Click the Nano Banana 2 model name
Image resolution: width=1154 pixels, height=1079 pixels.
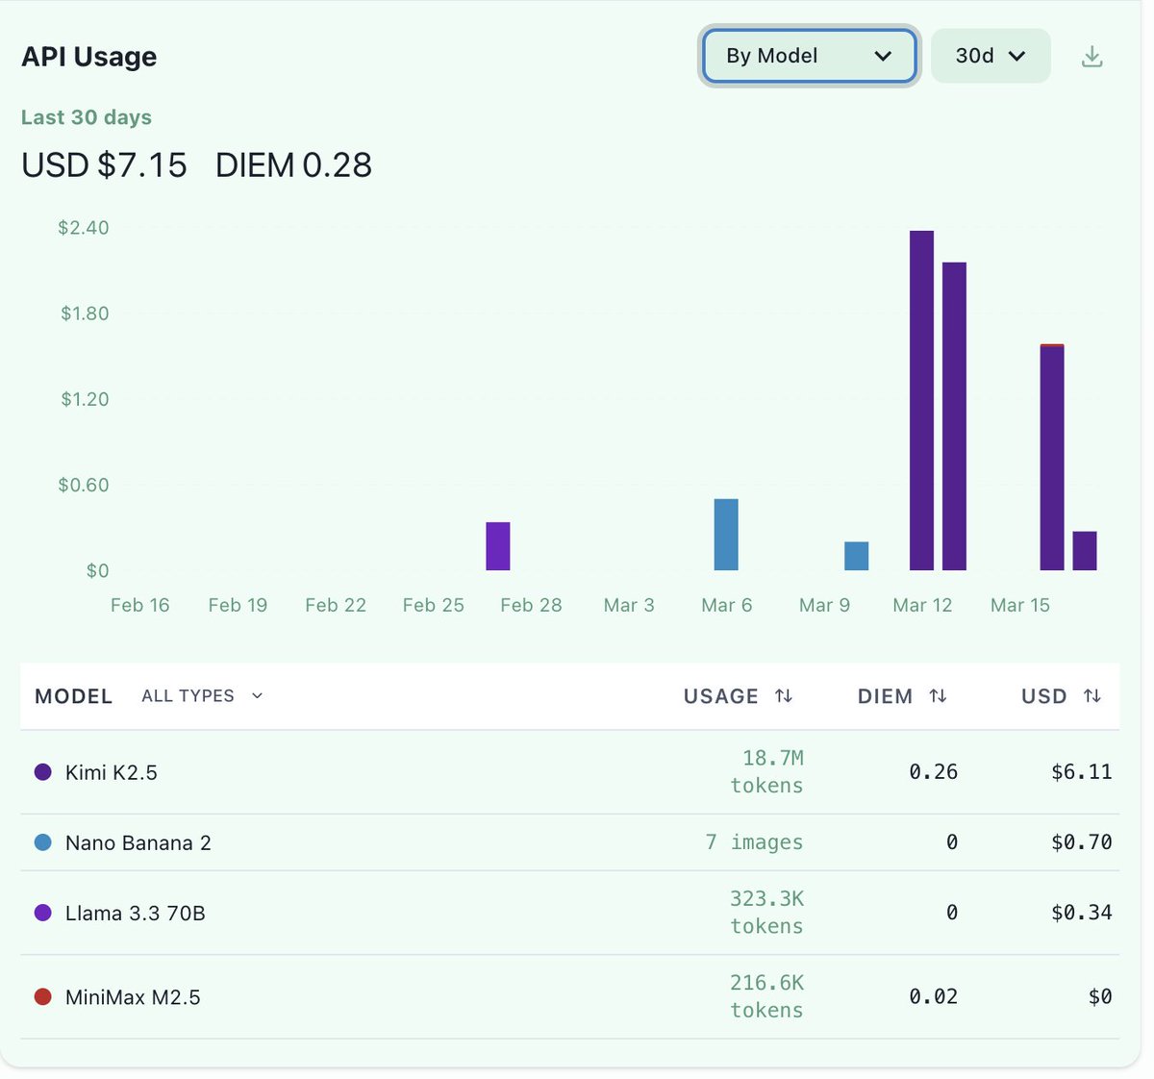[138, 843]
